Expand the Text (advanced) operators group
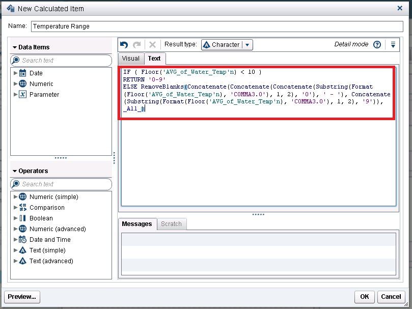The width and height of the screenshot is (412, 309). [x=15, y=261]
